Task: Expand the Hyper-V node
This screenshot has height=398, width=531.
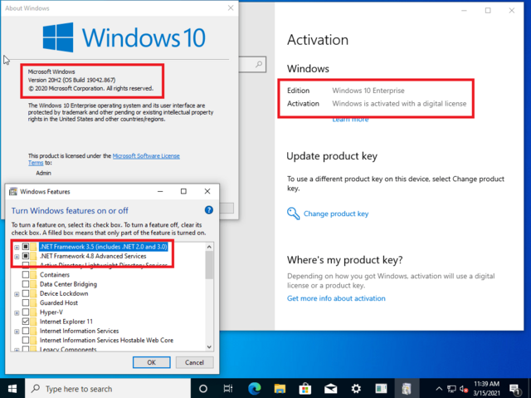Action: [x=17, y=312]
